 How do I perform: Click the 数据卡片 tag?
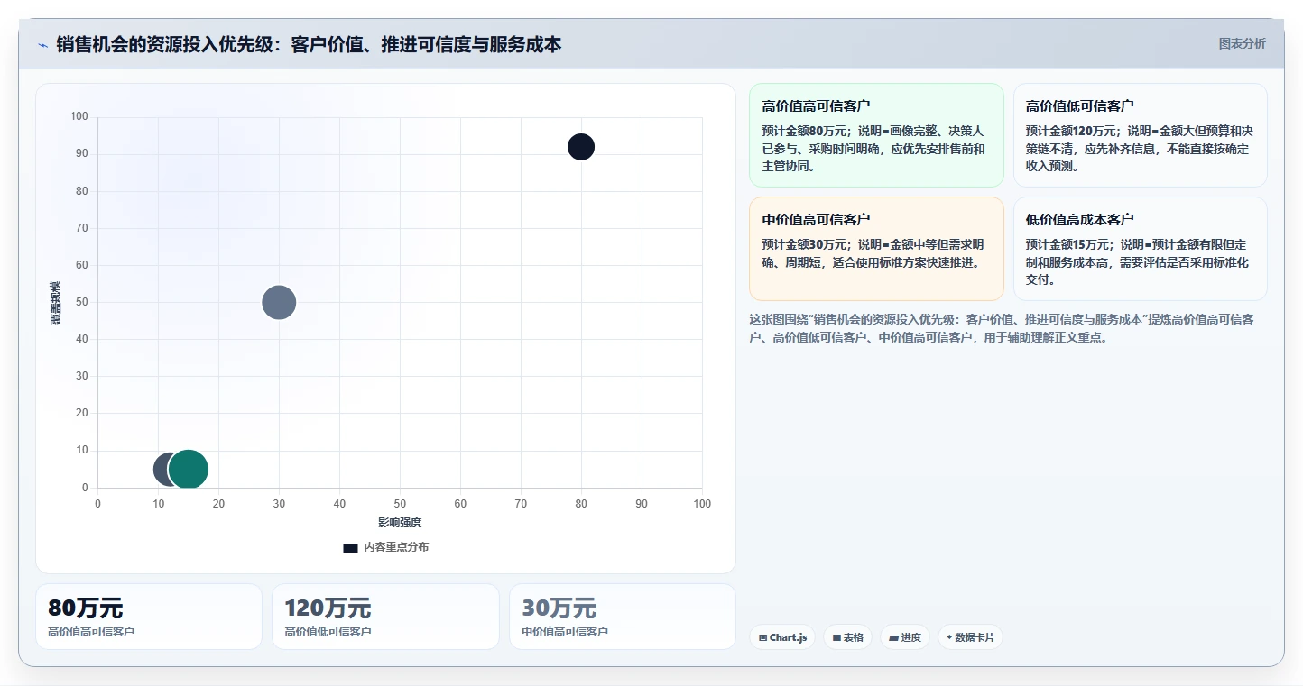click(970, 637)
